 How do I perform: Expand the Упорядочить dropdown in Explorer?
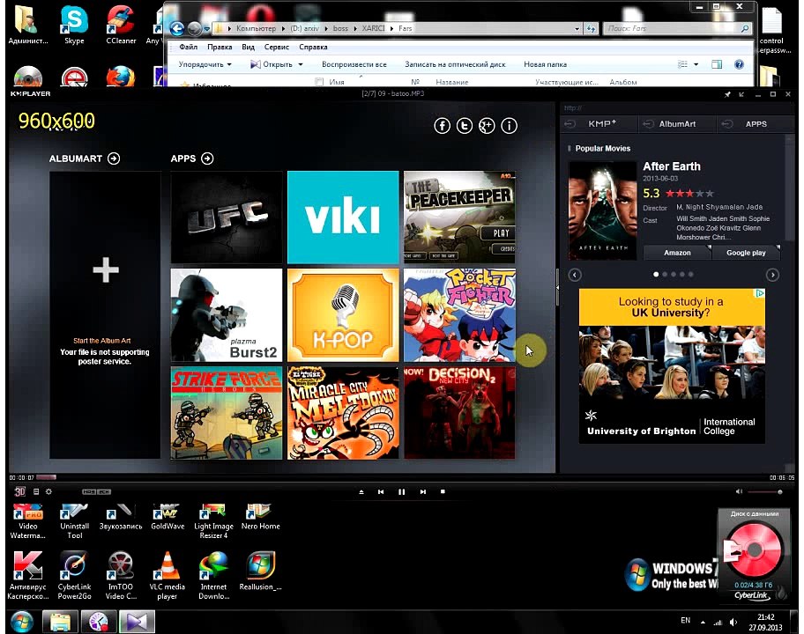[205, 64]
